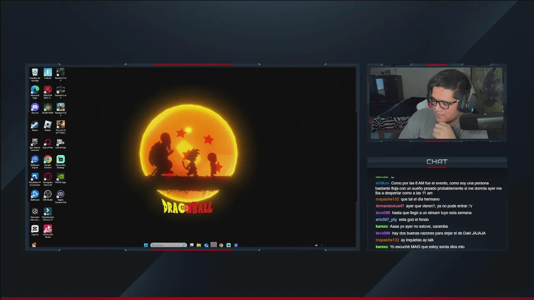Click ArmandoAca47's chat username
The width and height of the screenshot is (534, 300).
(x=390, y=206)
